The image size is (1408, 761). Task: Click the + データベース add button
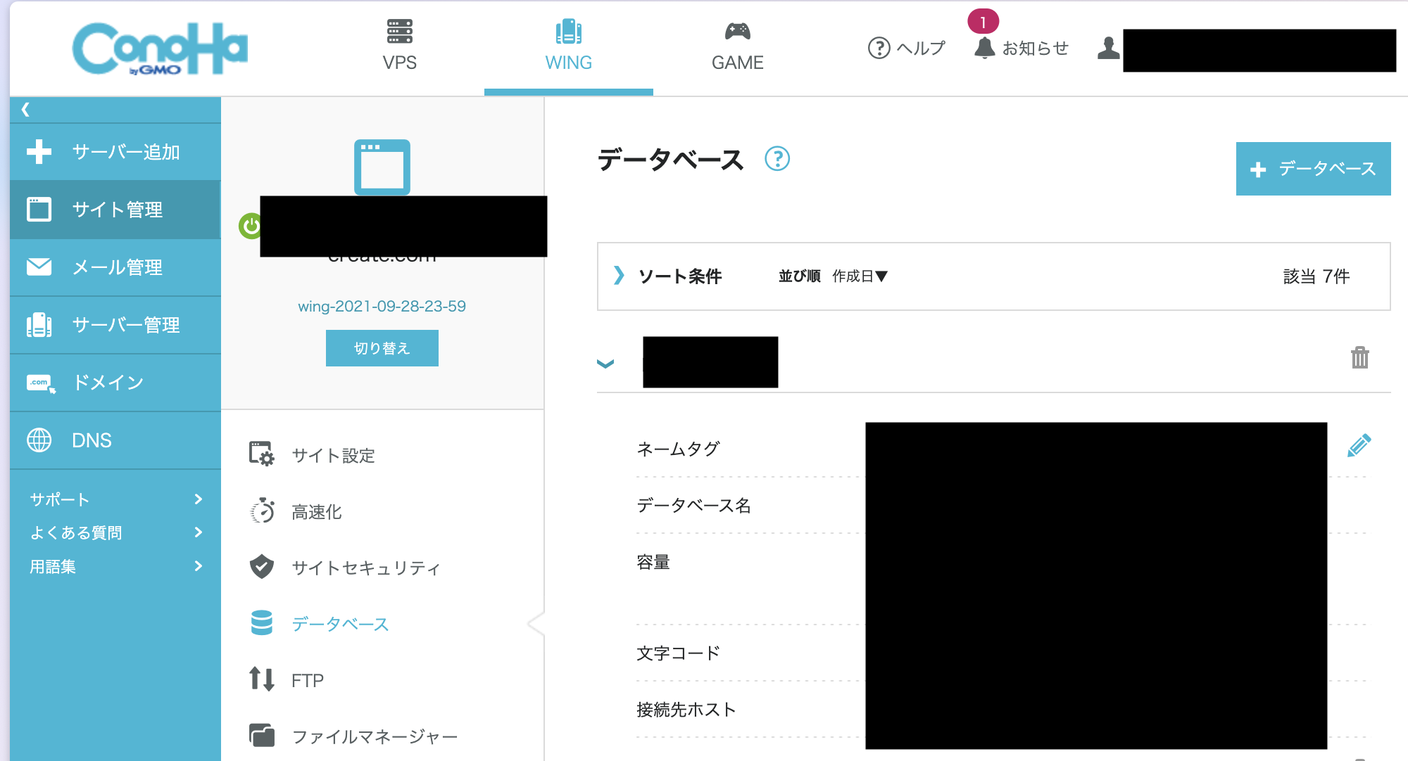click(x=1313, y=169)
